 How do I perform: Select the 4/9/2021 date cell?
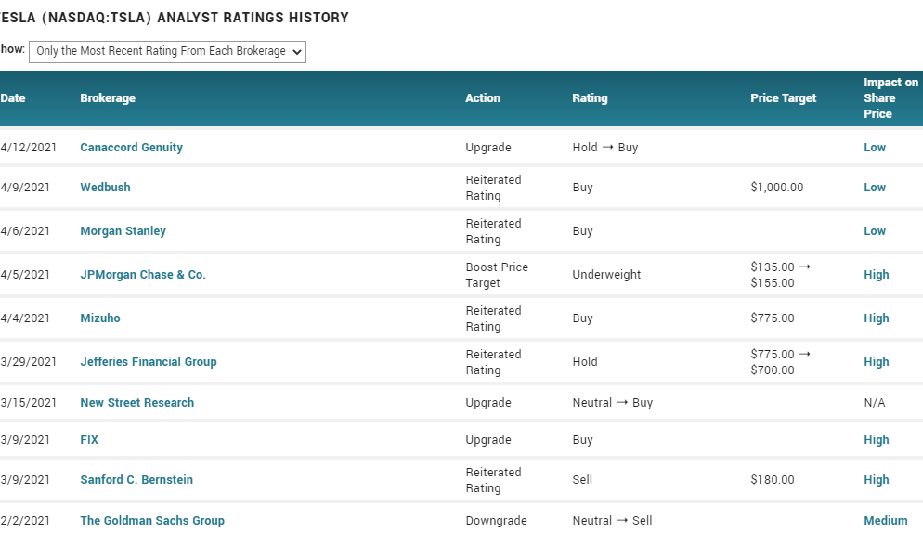point(25,188)
